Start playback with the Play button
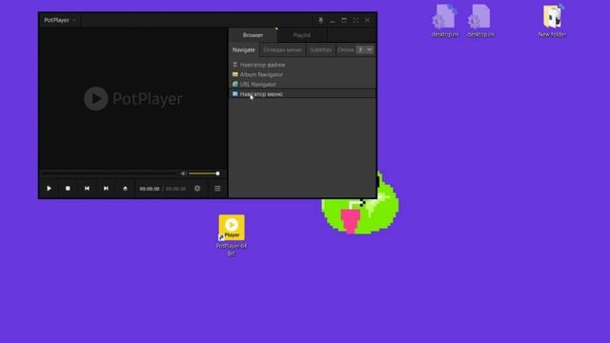This screenshot has height=343, width=610. tap(49, 189)
